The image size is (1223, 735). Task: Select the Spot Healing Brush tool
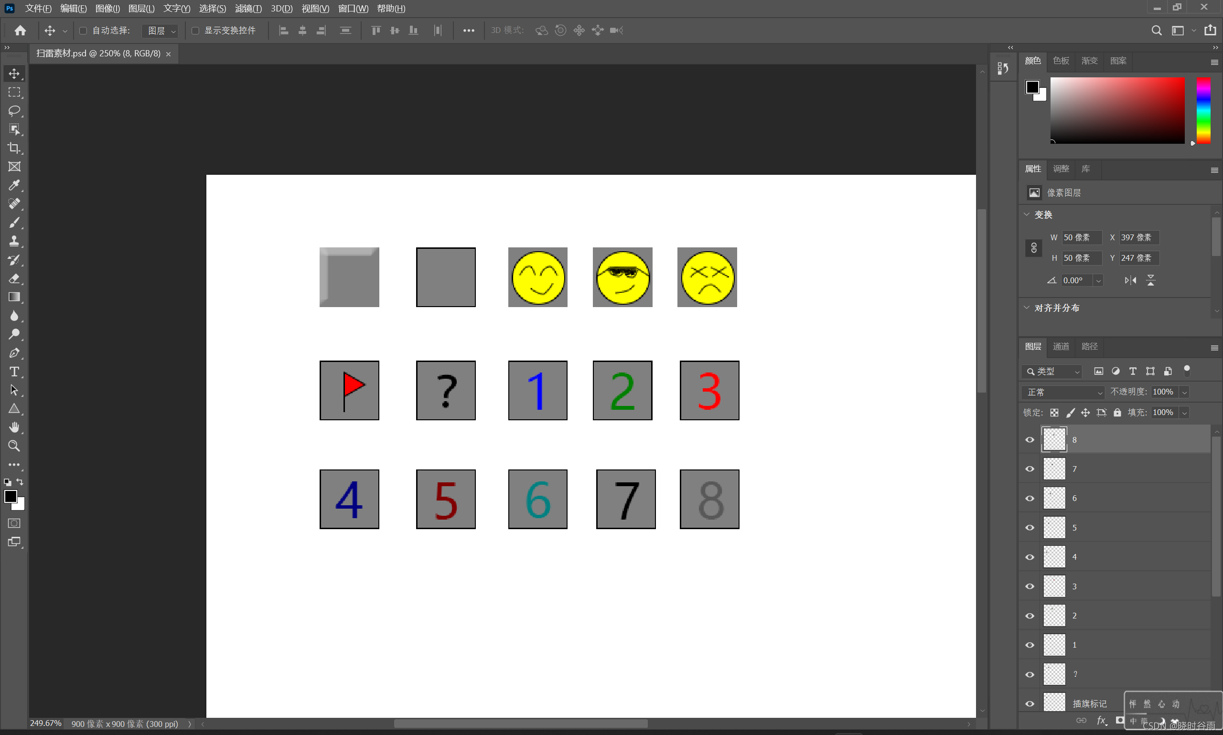pyautogui.click(x=14, y=204)
